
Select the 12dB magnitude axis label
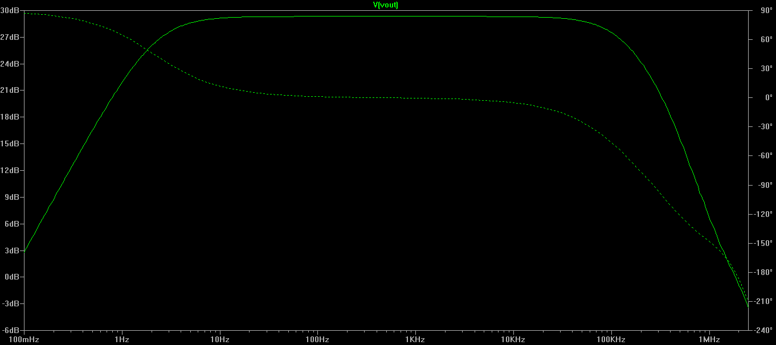pyautogui.click(x=10, y=171)
